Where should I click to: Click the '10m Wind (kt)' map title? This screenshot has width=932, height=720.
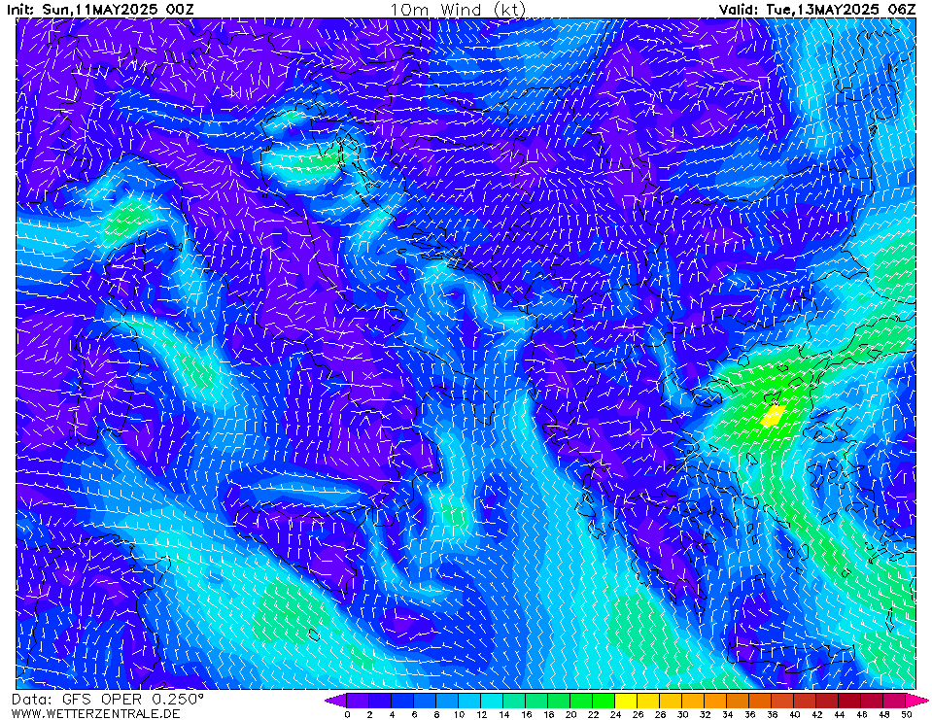(458, 10)
